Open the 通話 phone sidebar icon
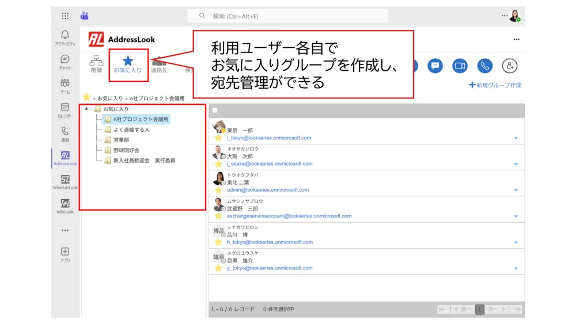The image size is (576, 324). tap(65, 134)
